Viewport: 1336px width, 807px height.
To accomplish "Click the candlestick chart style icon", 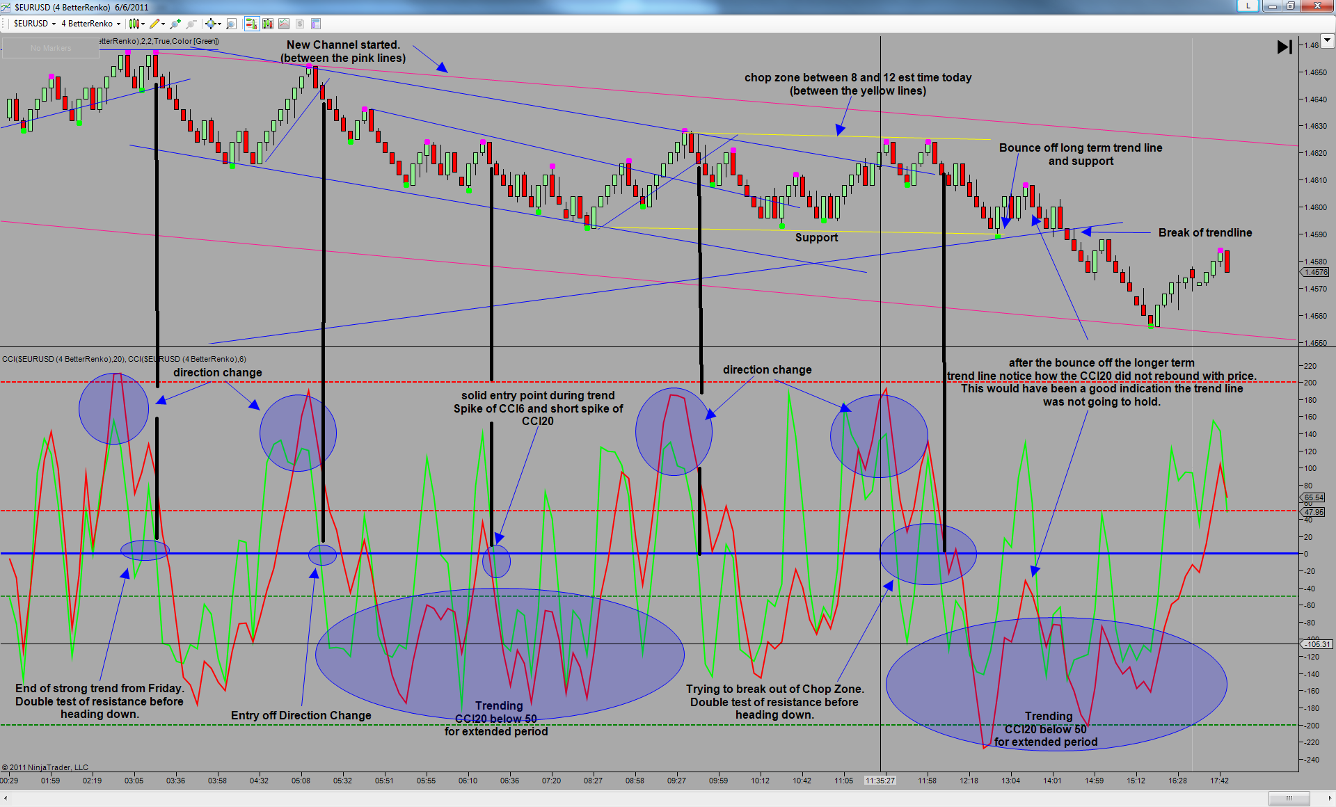I will [x=134, y=24].
